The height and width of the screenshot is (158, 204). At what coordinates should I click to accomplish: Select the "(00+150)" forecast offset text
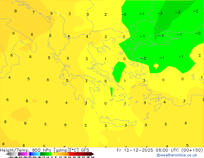192,150
